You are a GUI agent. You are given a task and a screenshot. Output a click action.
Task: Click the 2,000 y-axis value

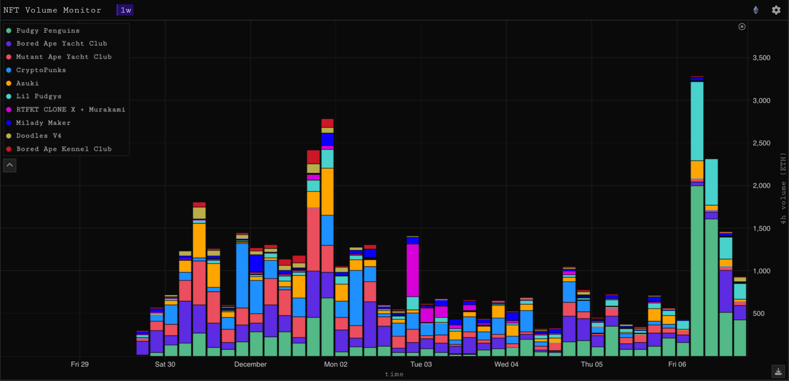[761, 186]
